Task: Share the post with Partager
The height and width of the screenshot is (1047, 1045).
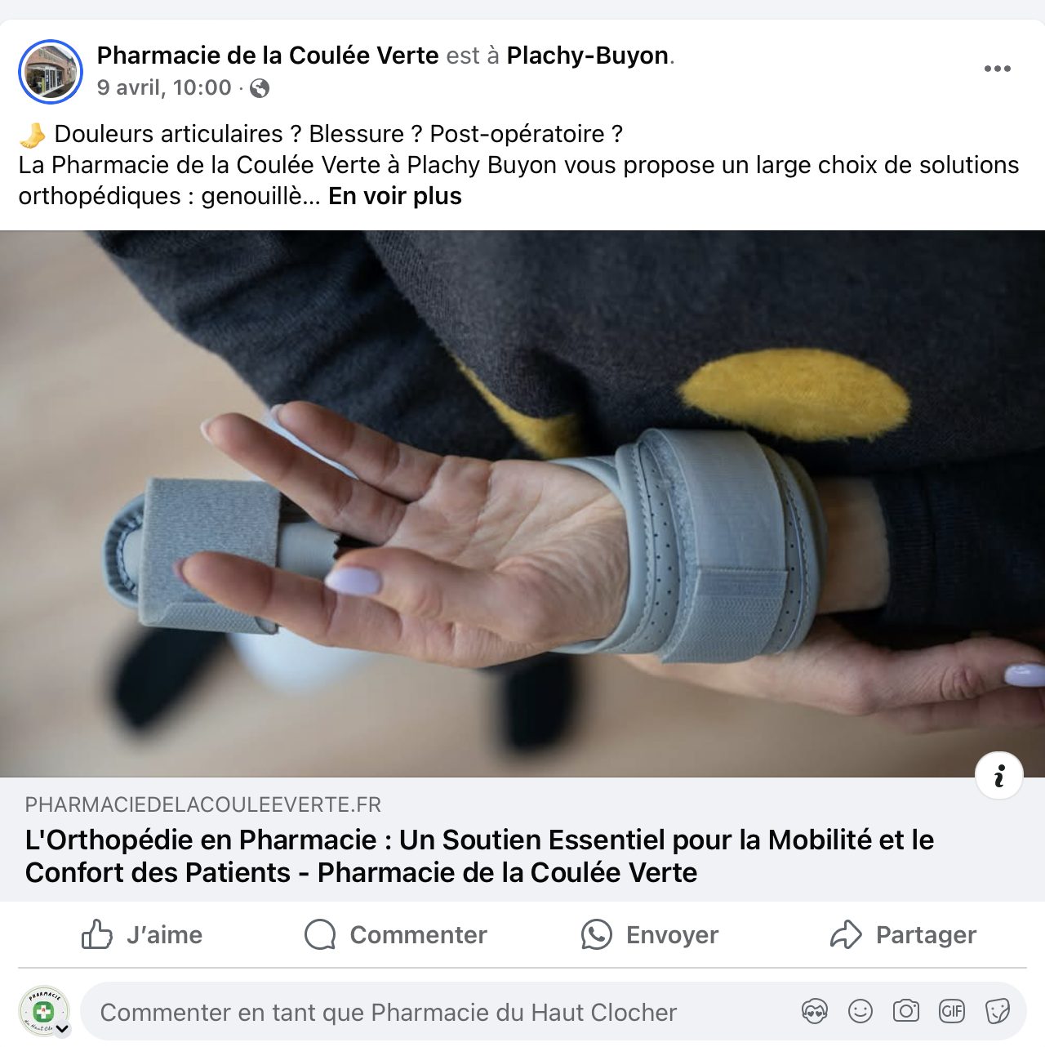Action: pos(903,934)
